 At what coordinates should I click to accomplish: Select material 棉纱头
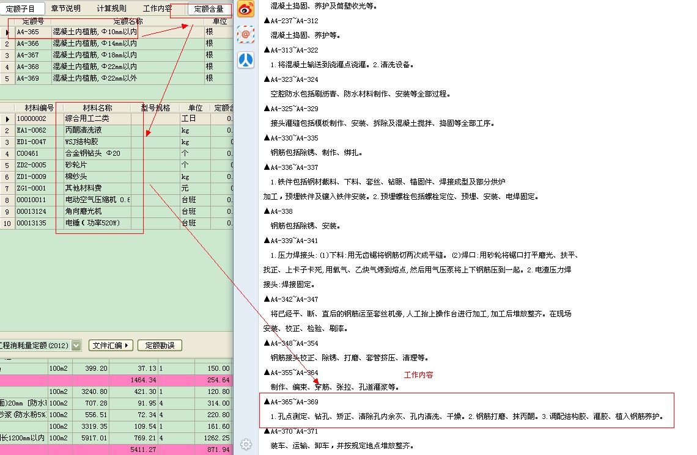(76, 177)
